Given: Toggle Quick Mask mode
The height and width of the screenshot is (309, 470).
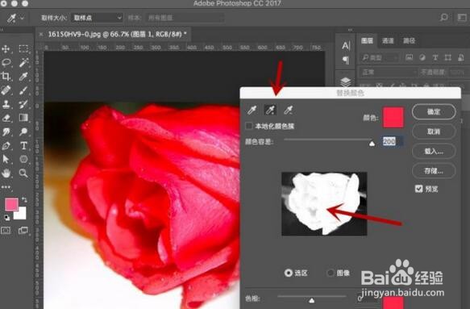Looking at the screenshot, I should [6, 231].
